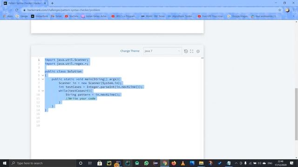Open the HackerRank bookmark
The image size is (298, 167).
[40, 16]
